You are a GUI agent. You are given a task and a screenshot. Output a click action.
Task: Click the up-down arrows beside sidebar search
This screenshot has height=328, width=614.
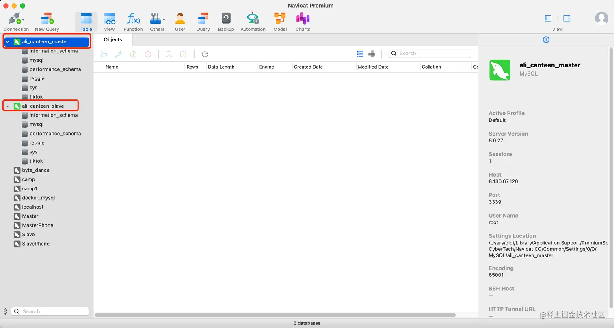(x=5, y=311)
